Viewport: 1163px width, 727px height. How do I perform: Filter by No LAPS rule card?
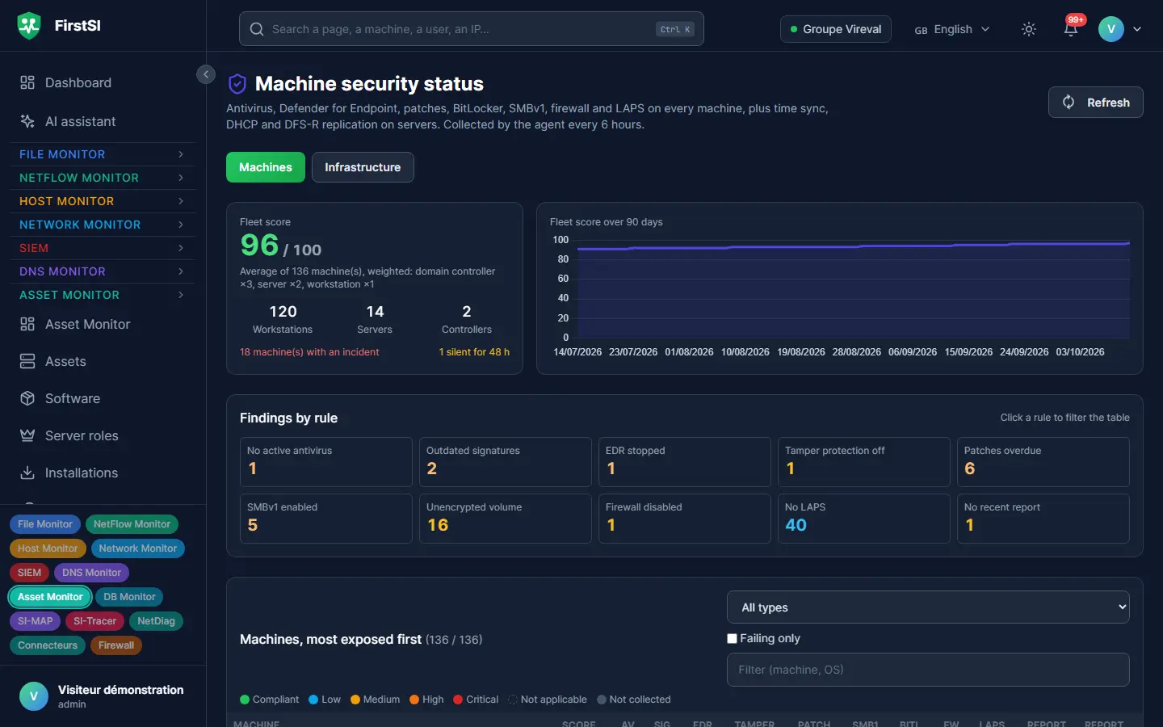(x=863, y=518)
